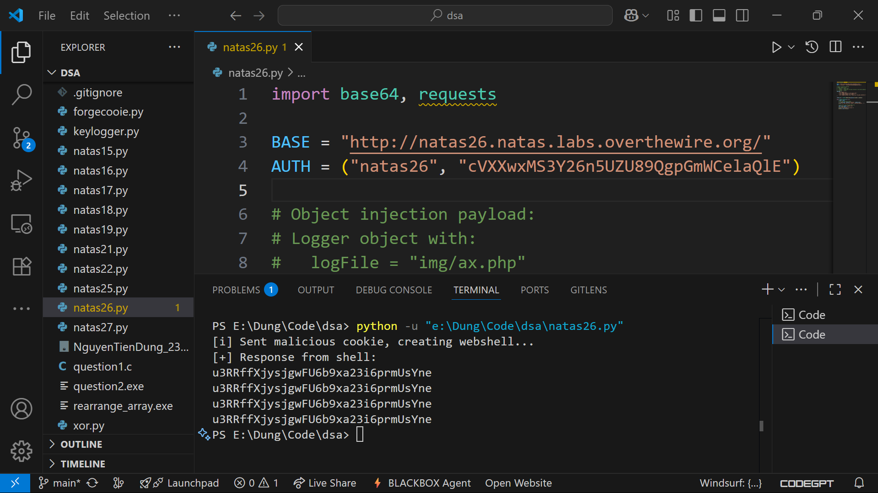Switch to the DEBUG CONSOLE tab

[x=393, y=290]
